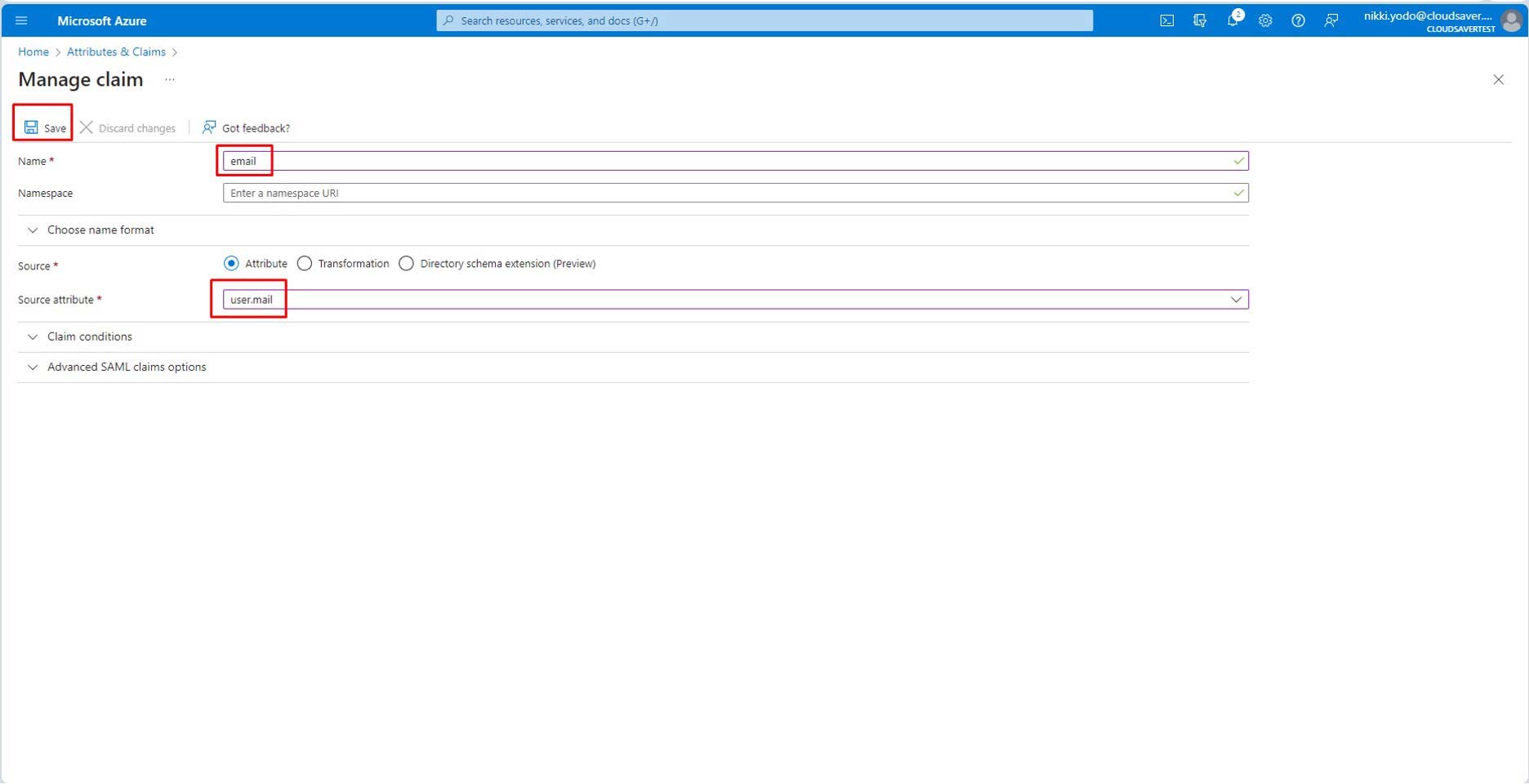Image resolution: width=1529 pixels, height=784 pixels.
Task: Navigate to Attributes & Claims breadcrumb
Action: [x=116, y=51]
